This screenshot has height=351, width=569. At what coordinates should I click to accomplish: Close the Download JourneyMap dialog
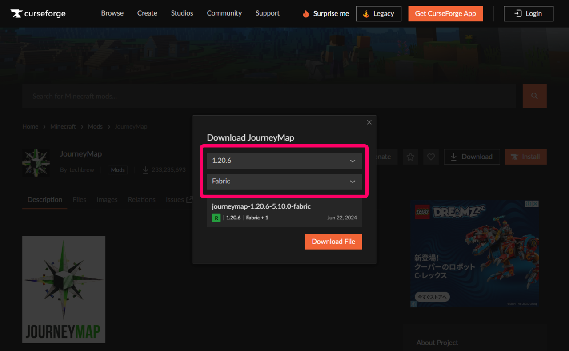[x=369, y=122]
